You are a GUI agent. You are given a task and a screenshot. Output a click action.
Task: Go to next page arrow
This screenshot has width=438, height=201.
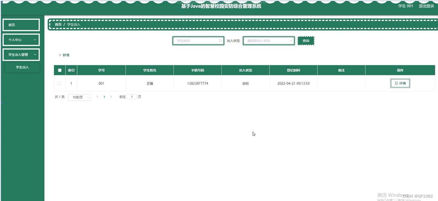coord(111,97)
